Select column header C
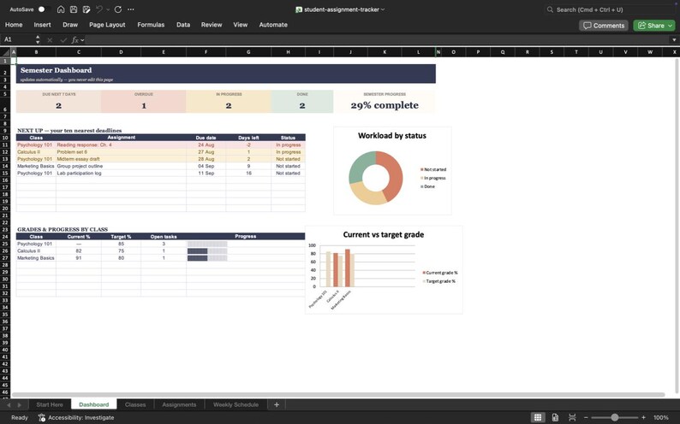 (x=79, y=52)
